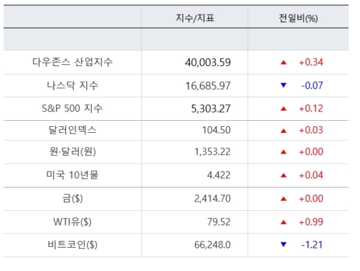Click the red up arrow in 원·달러(원) row
Screen dimensions: 360x271
click(283, 152)
